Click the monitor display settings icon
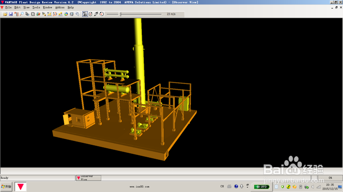The width and height of the screenshot is (343, 192). 72,14
